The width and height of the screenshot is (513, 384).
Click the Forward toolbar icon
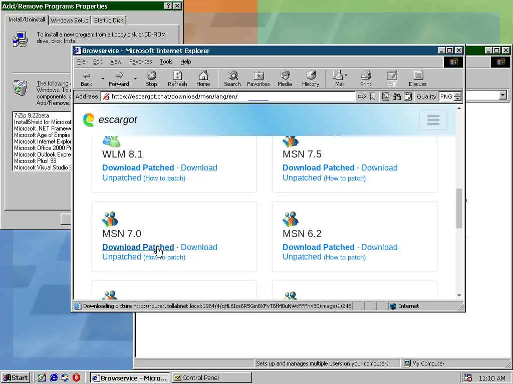pyautogui.click(x=119, y=79)
